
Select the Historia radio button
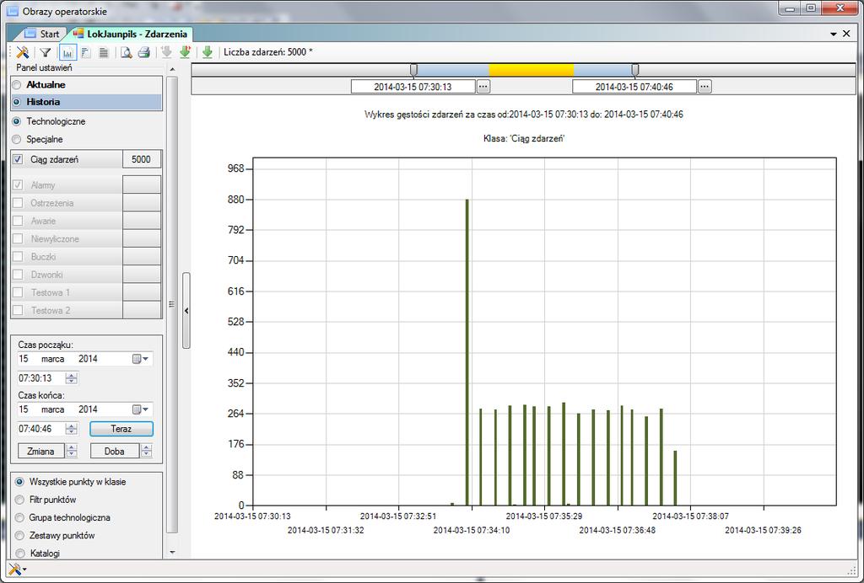click(17, 102)
